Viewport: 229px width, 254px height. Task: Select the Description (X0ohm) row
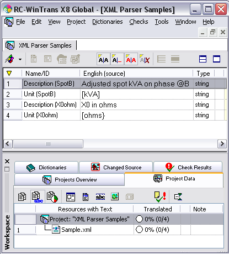tap(115, 105)
